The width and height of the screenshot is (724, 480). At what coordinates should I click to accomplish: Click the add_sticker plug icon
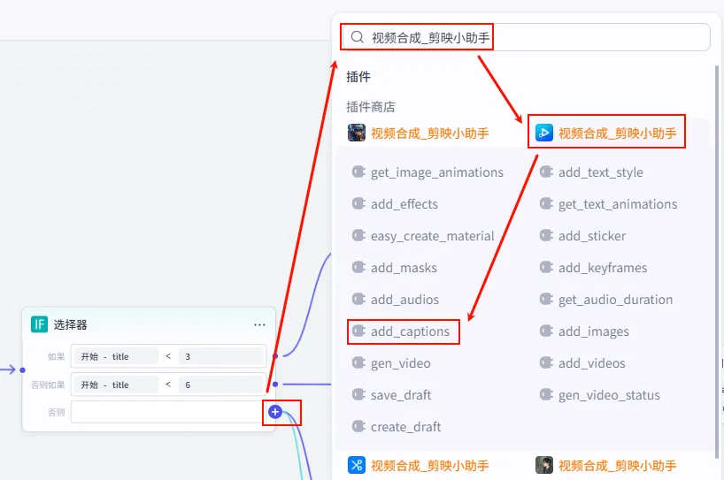[546, 235]
